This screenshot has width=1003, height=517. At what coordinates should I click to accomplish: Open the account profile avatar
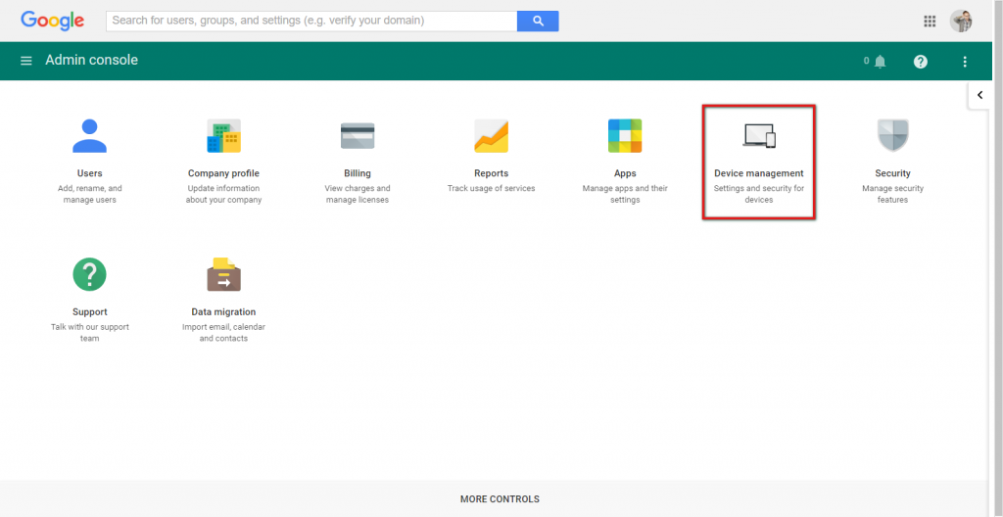pos(961,22)
